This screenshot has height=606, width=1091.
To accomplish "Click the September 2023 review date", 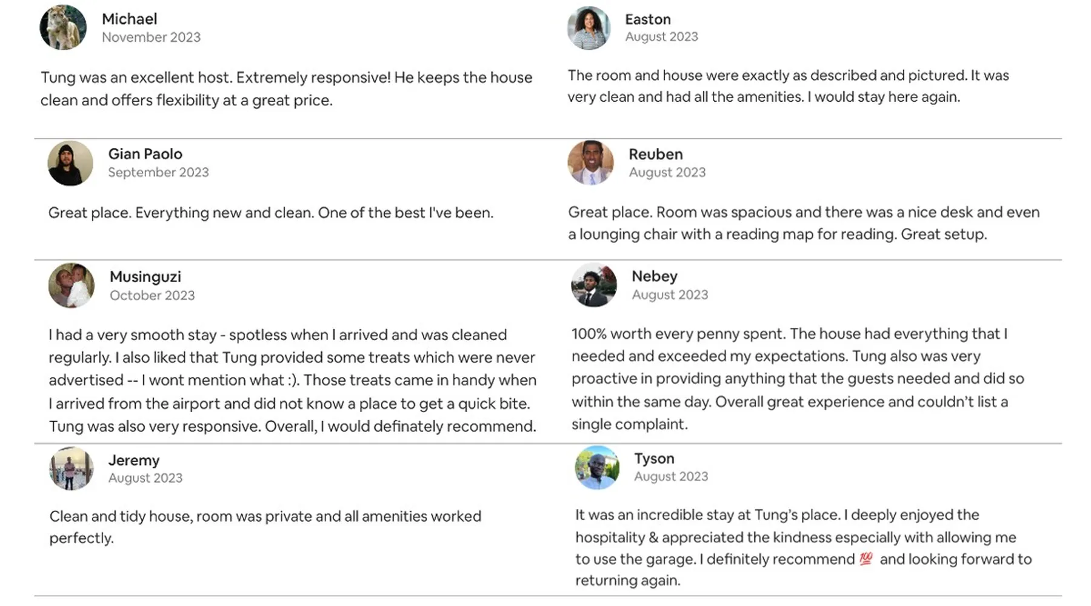I will click(x=158, y=173).
